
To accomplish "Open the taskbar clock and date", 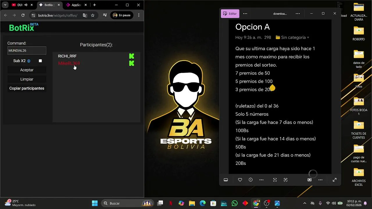I will coord(354,203).
